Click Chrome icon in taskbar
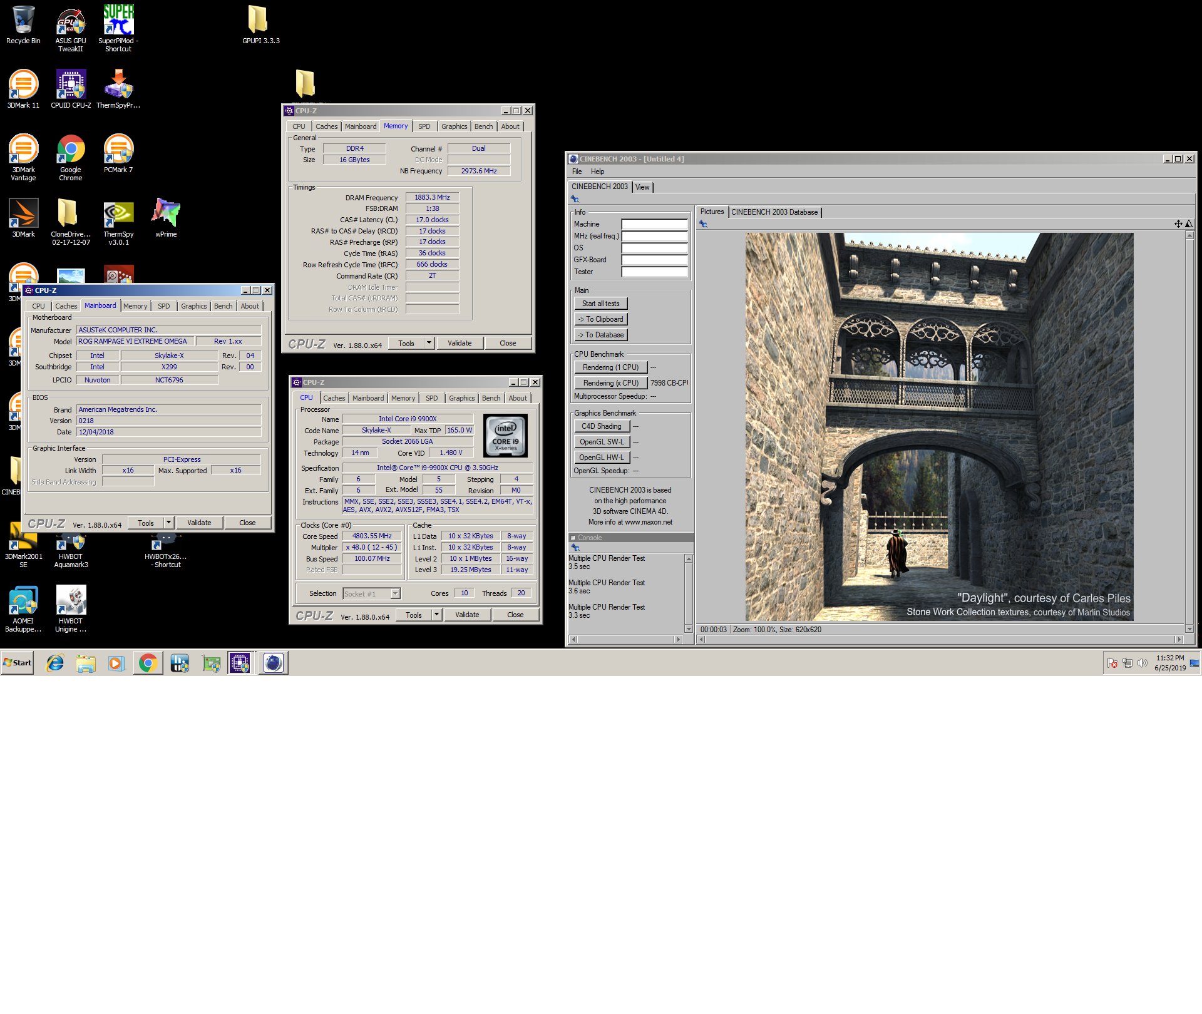This screenshot has width=1202, height=1014. (x=148, y=663)
